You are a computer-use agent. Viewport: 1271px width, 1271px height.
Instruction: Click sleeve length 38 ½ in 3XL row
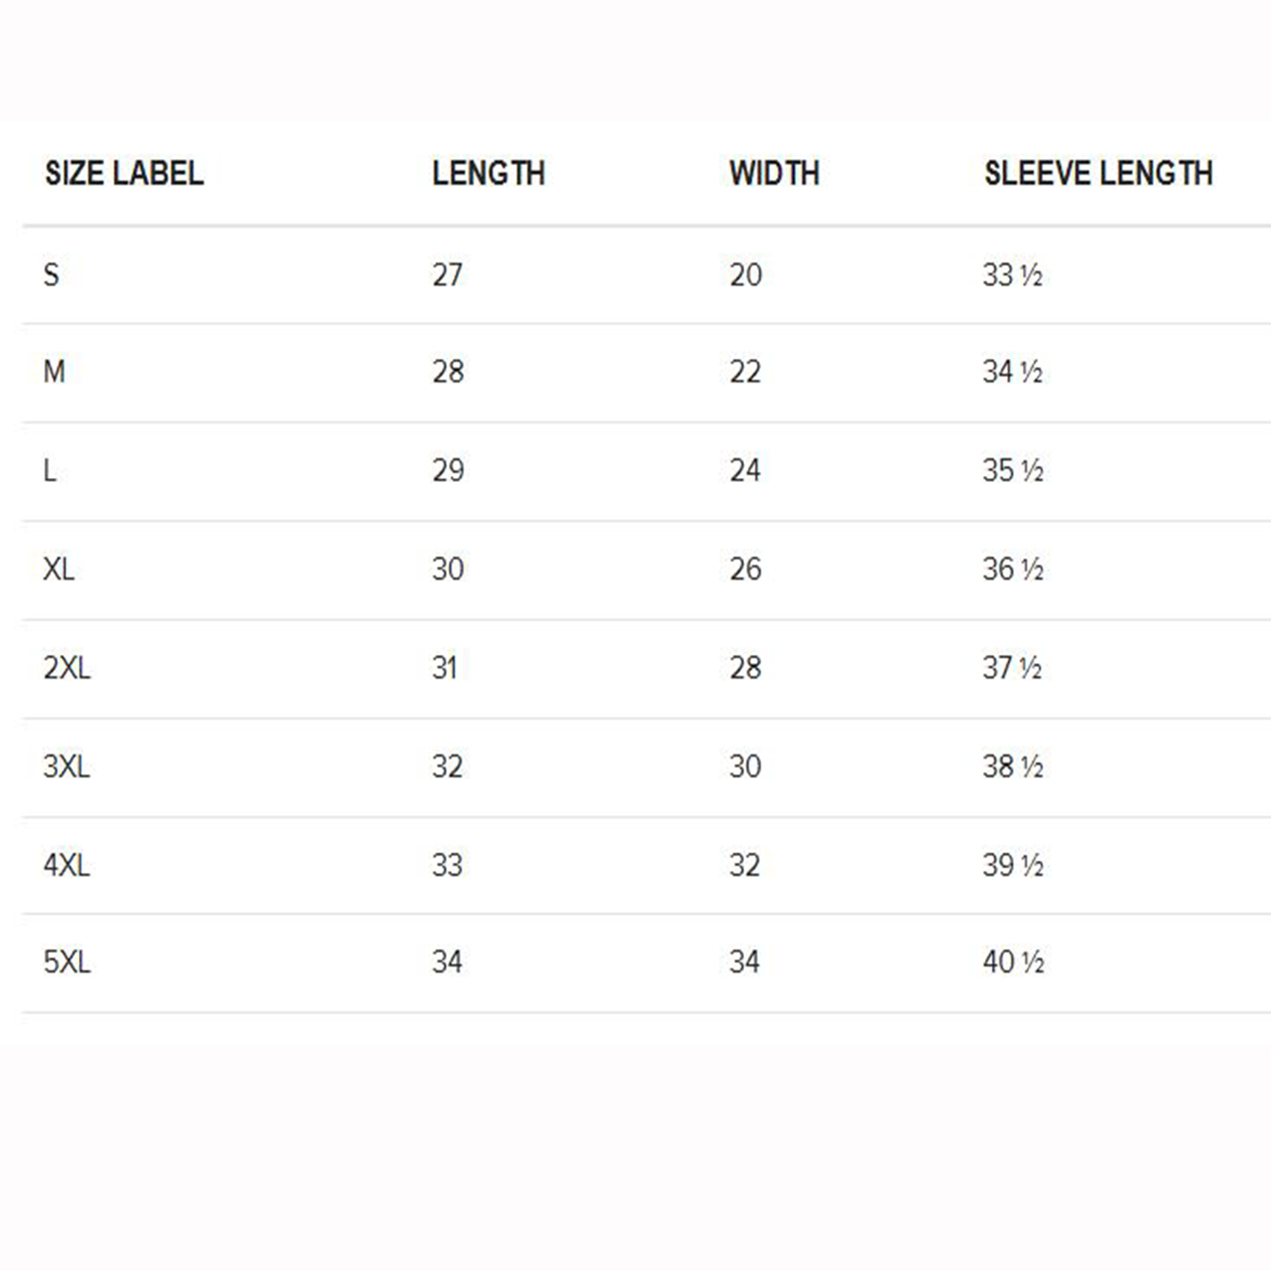coord(1012,766)
